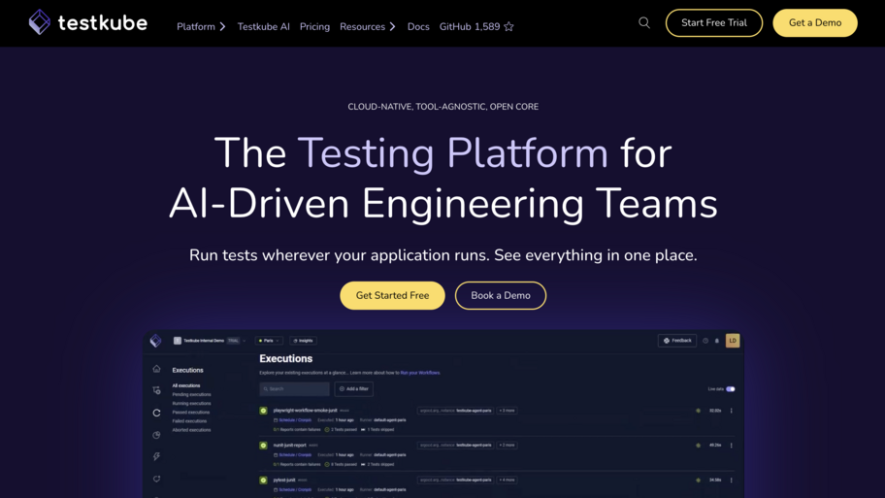Click Book a Demo button
This screenshot has height=498, width=885.
coord(501,295)
